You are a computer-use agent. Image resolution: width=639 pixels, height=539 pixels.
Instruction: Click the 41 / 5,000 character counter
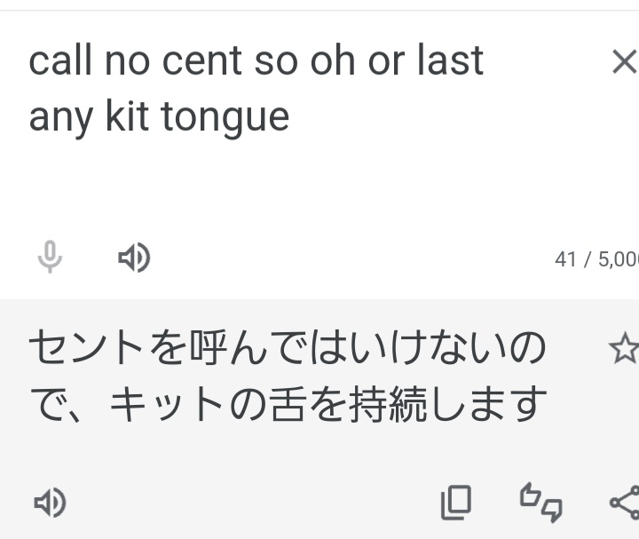(x=596, y=259)
